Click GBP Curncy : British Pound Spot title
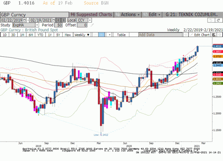 coord(29,30)
